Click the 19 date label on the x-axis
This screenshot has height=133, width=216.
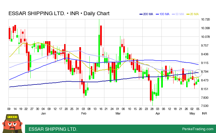(21, 109)
